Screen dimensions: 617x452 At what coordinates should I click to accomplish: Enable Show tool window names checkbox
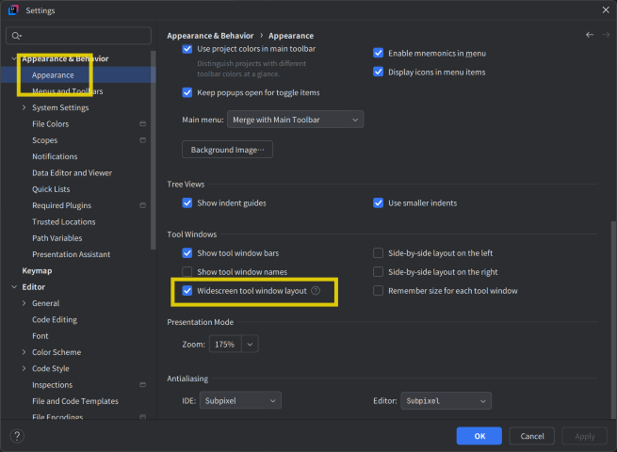pyautogui.click(x=187, y=272)
